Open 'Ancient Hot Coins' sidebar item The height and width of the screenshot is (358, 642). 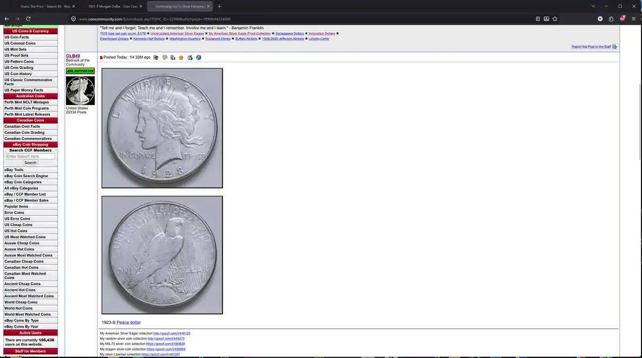tap(30, 290)
